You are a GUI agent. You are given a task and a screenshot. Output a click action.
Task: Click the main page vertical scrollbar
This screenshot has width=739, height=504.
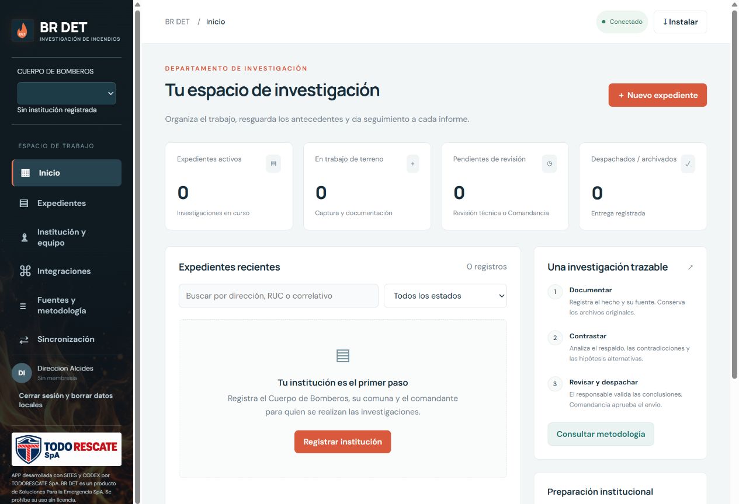click(x=735, y=195)
